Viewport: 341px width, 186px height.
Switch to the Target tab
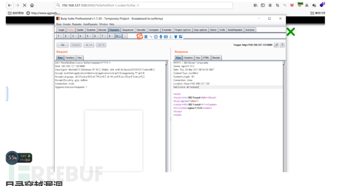click(x=61, y=30)
